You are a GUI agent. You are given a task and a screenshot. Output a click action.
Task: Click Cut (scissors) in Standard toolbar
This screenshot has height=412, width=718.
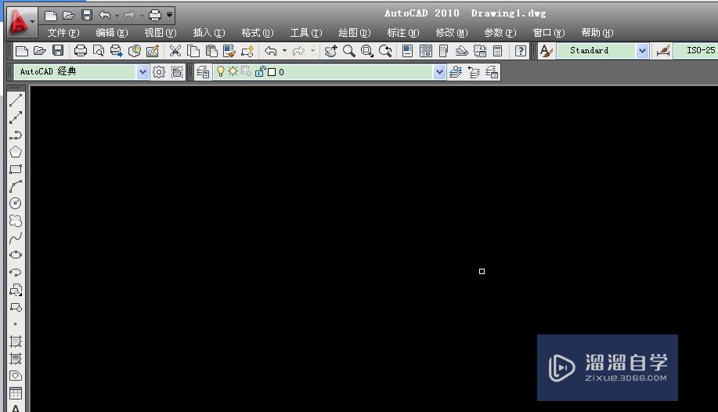[x=175, y=51]
